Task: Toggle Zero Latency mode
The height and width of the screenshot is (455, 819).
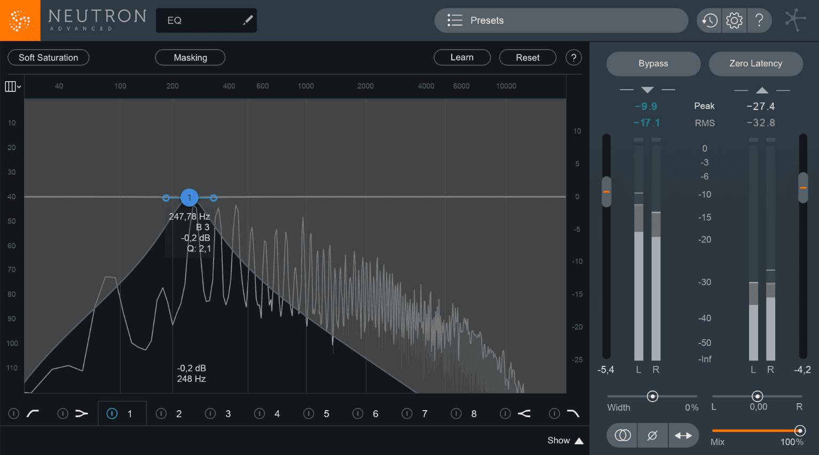Action: point(755,64)
